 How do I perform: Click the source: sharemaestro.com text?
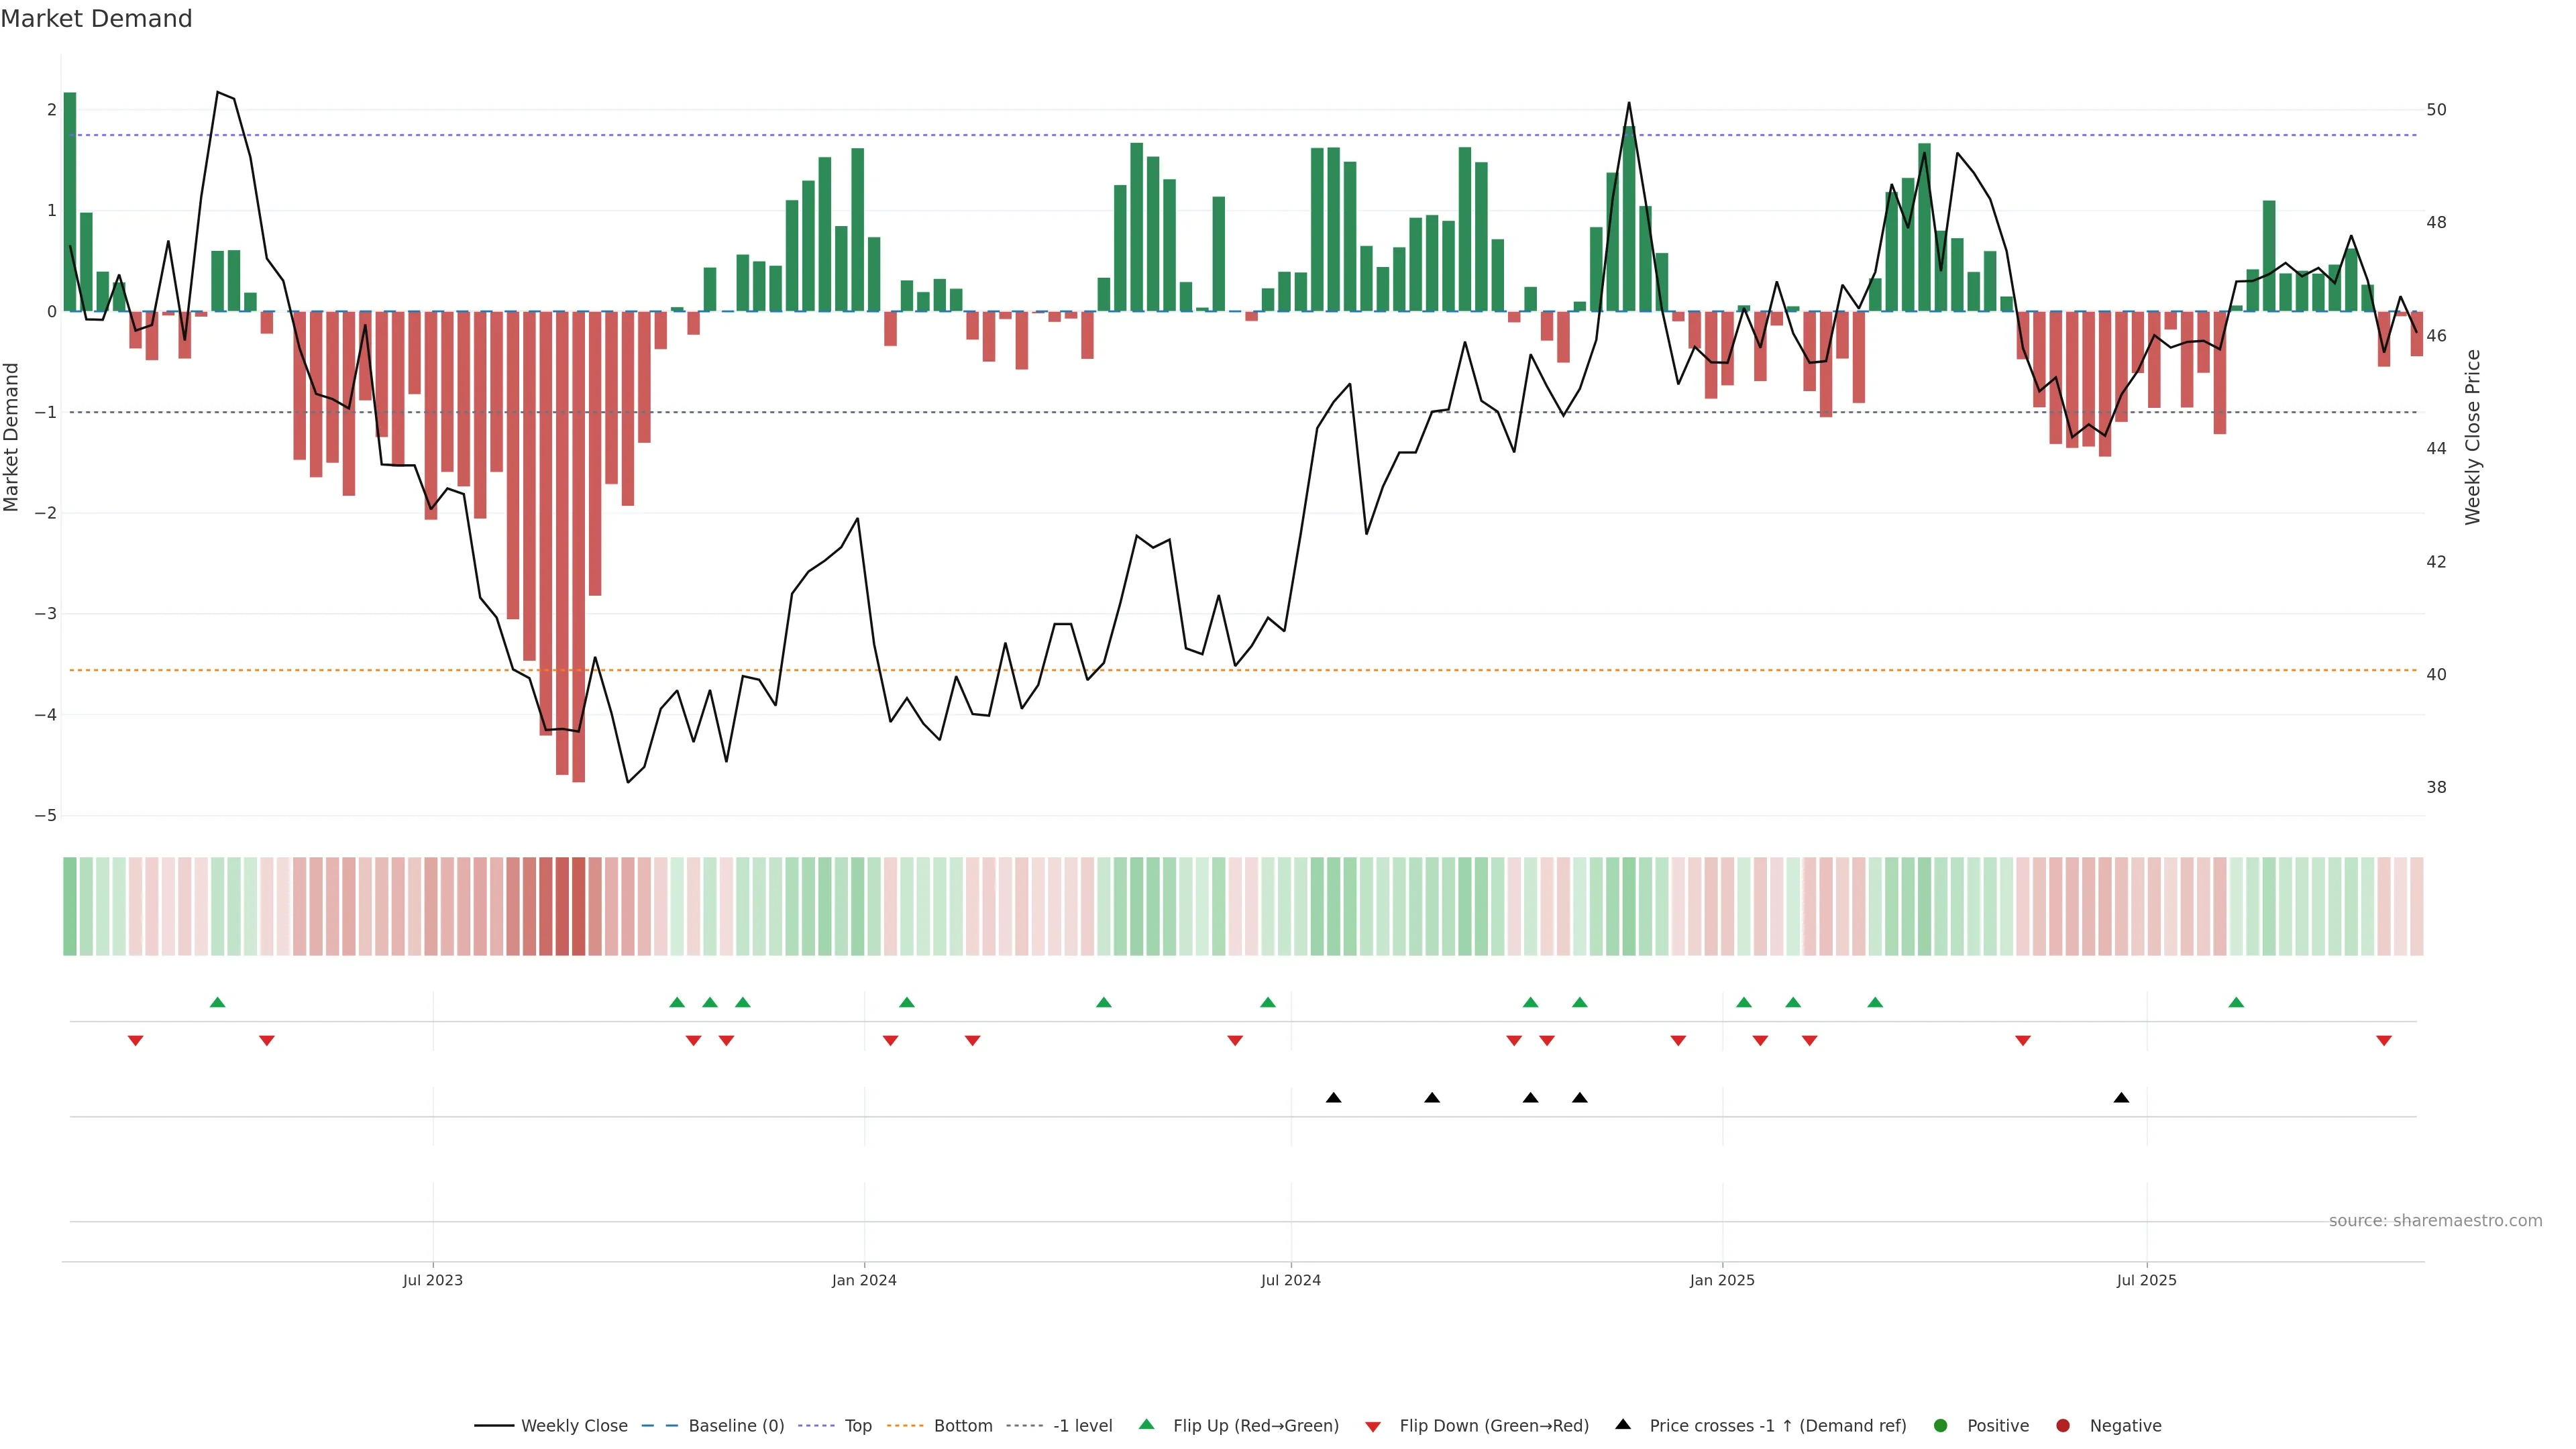[2435, 1221]
